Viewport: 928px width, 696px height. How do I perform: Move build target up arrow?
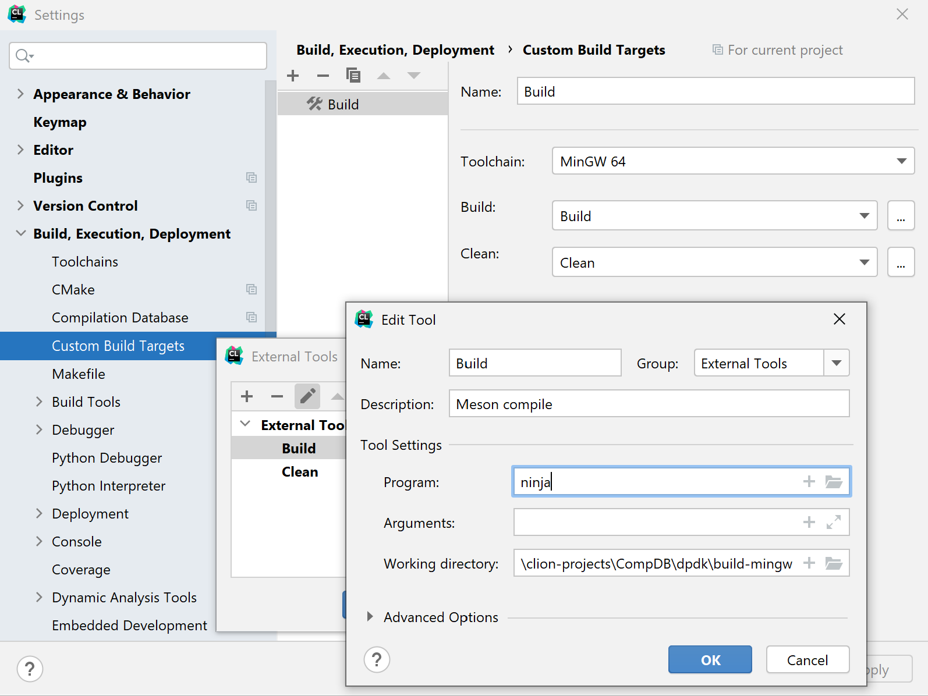click(384, 76)
